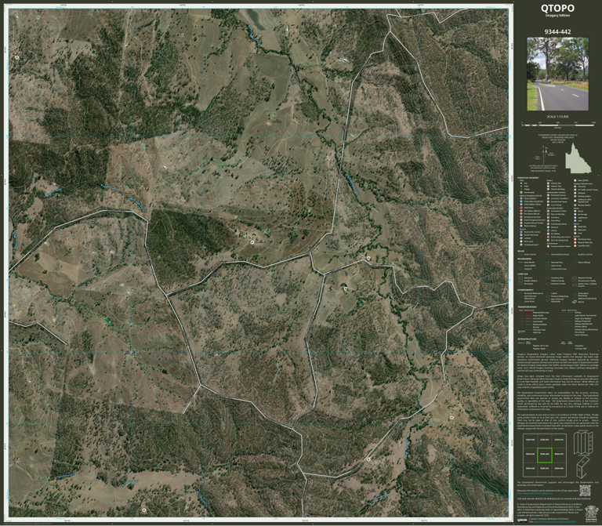Screen dimensions: 602x526
Task: Select the sheet number 9344-442 heading
Action: [x=557, y=32]
